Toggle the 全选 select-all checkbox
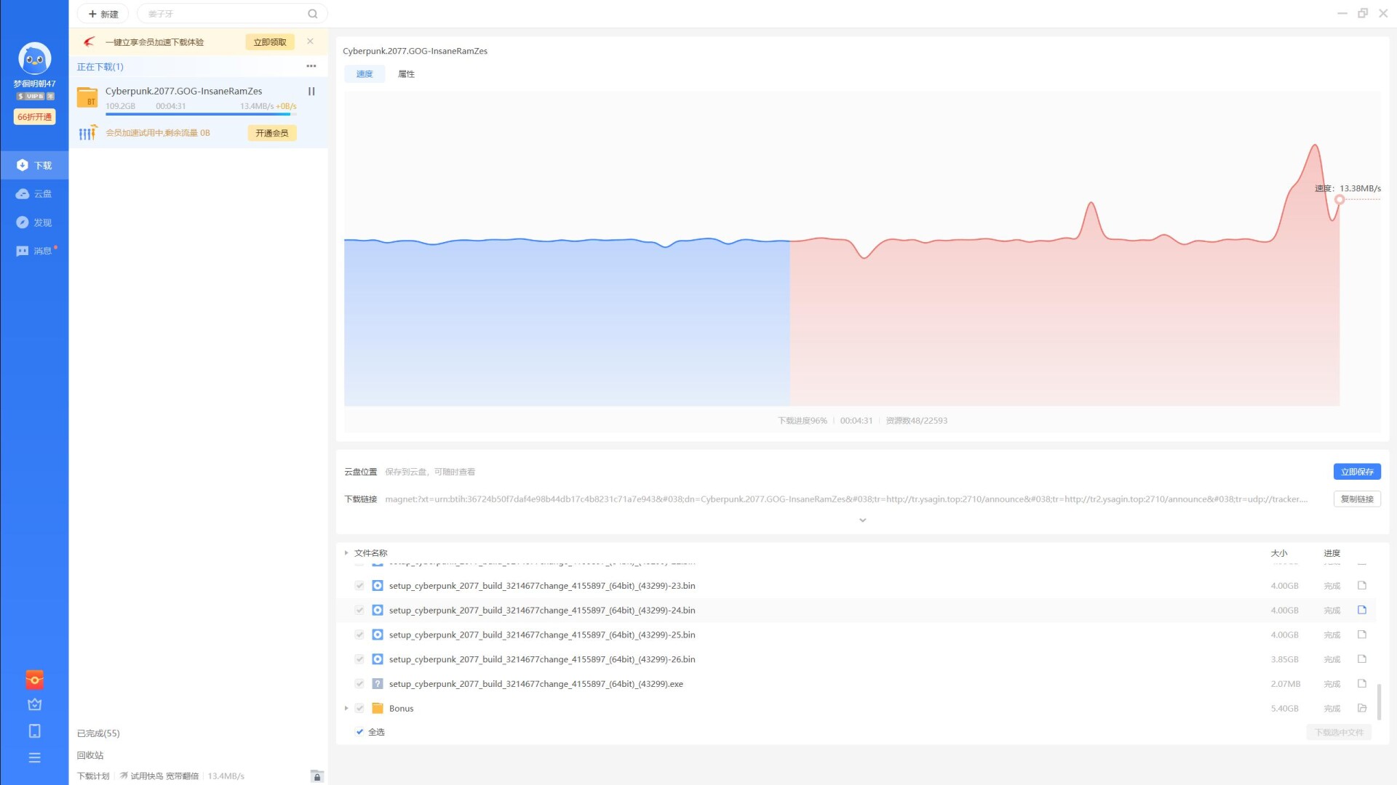The image size is (1397, 785). 359,732
